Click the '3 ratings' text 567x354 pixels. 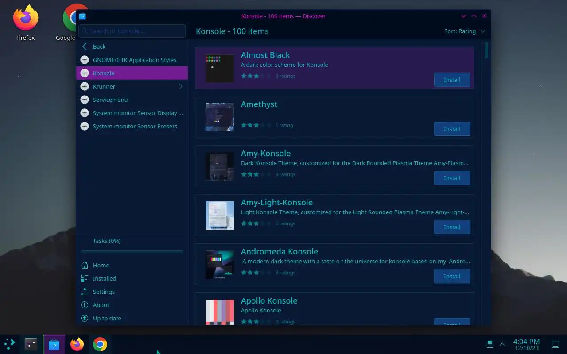pos(285,273)
